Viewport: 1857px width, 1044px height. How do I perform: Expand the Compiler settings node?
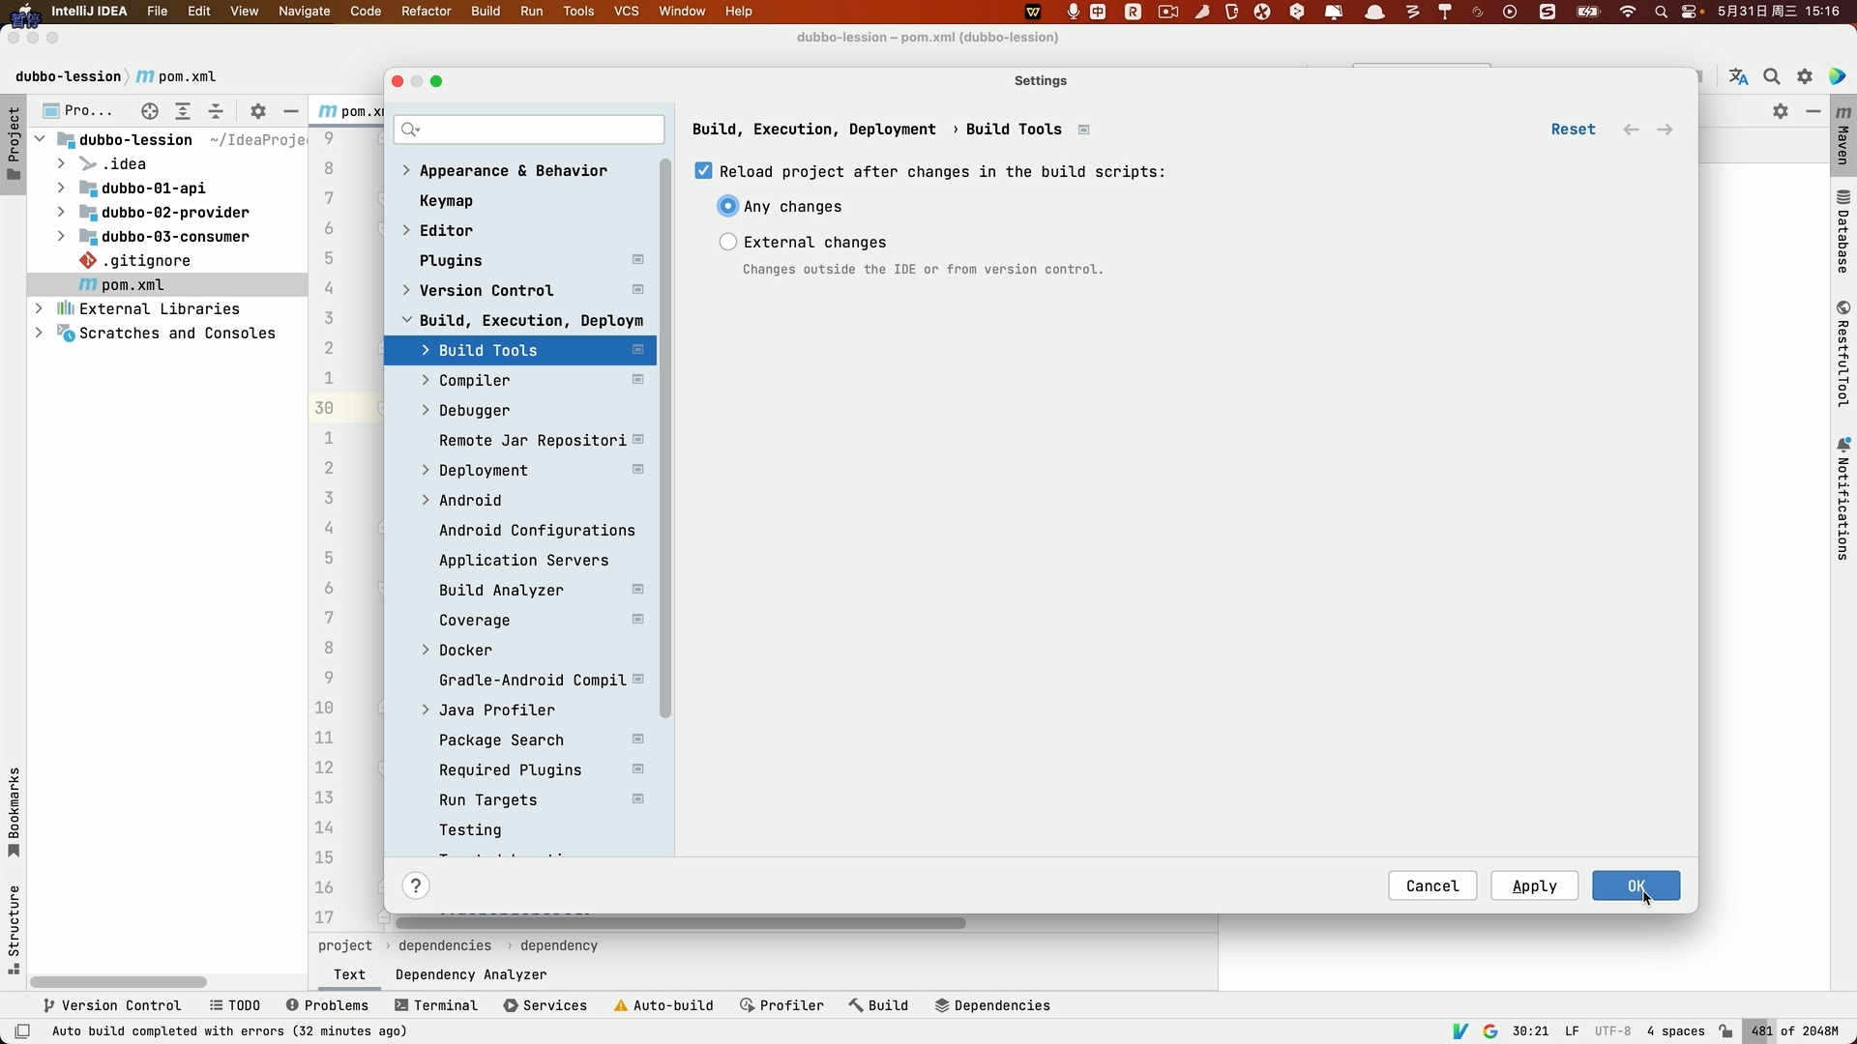point(426,380)
